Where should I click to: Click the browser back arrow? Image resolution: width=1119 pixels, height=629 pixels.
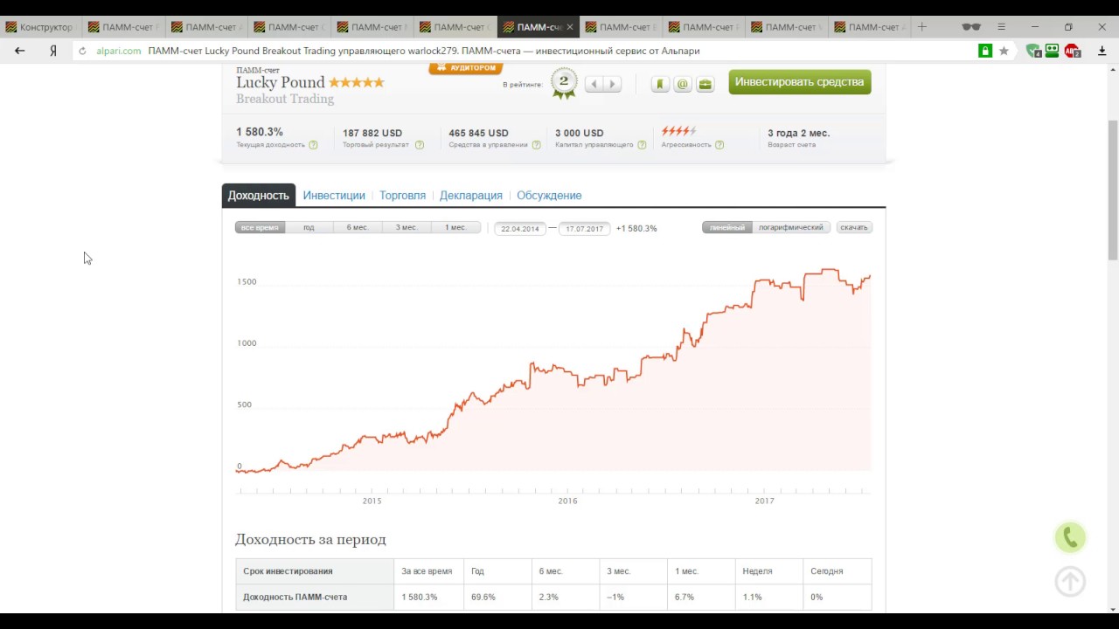click(x=19, y=51)
